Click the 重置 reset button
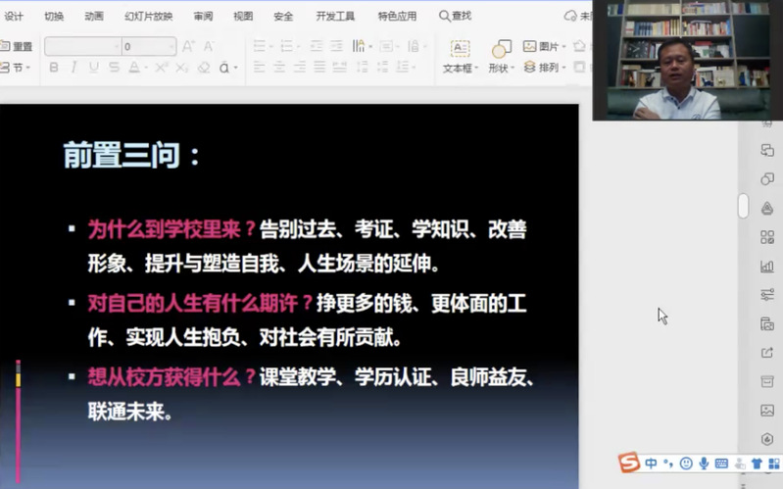This screenshot has height=489, width=783. 17,46
